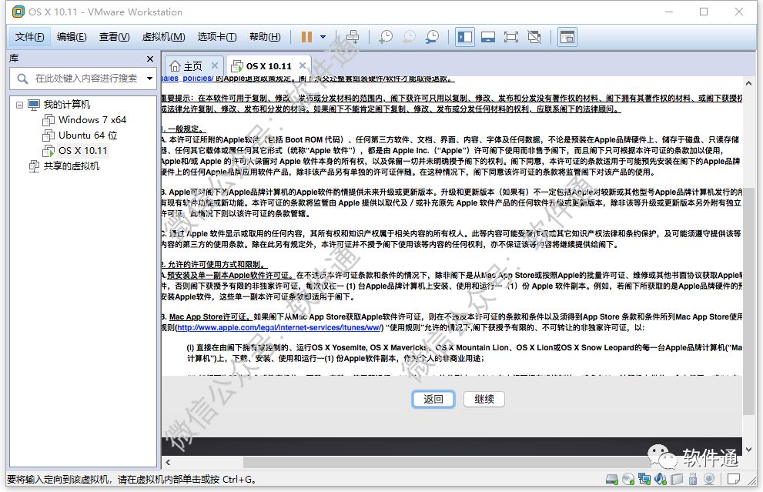
Task: Close the 主页 tab with its X
Action: [215, 65]
